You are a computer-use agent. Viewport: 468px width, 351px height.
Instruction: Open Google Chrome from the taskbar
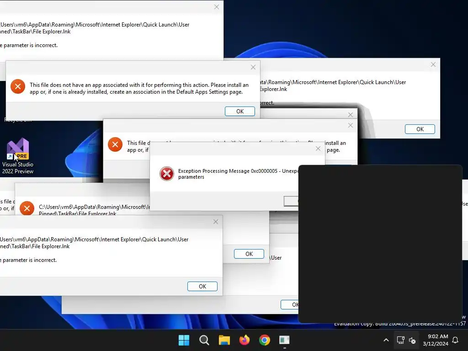point(265,340)
